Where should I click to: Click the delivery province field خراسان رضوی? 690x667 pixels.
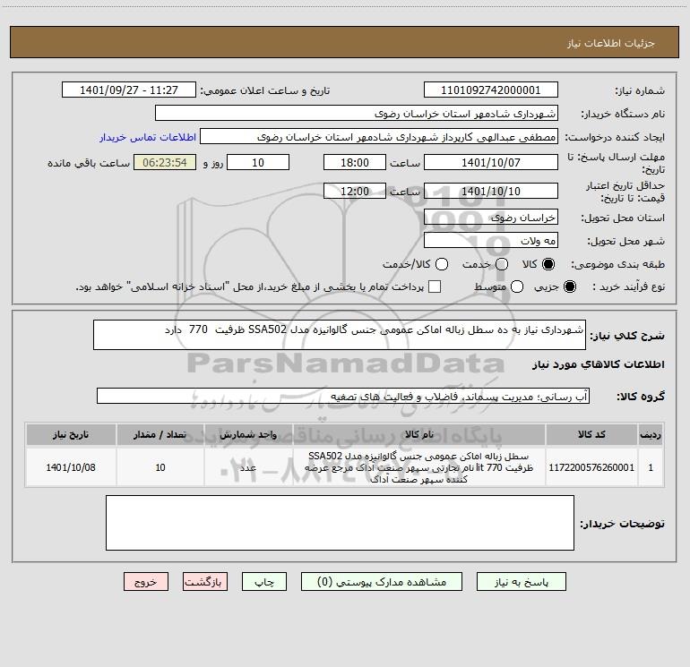(491, 218)
